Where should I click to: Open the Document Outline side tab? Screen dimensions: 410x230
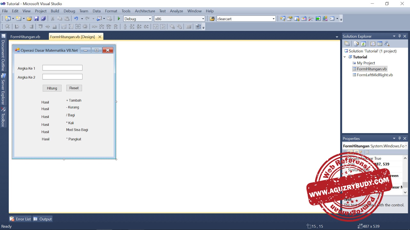pyautogui.click(x=3, y=53)
